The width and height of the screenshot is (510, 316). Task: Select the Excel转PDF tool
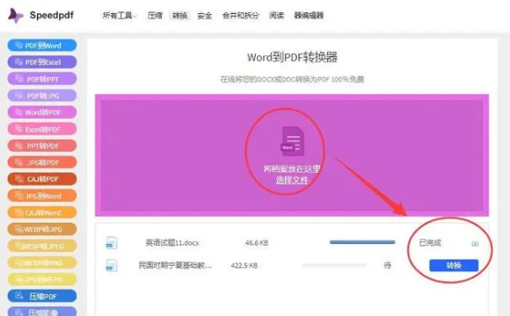[x=42, y=129]
